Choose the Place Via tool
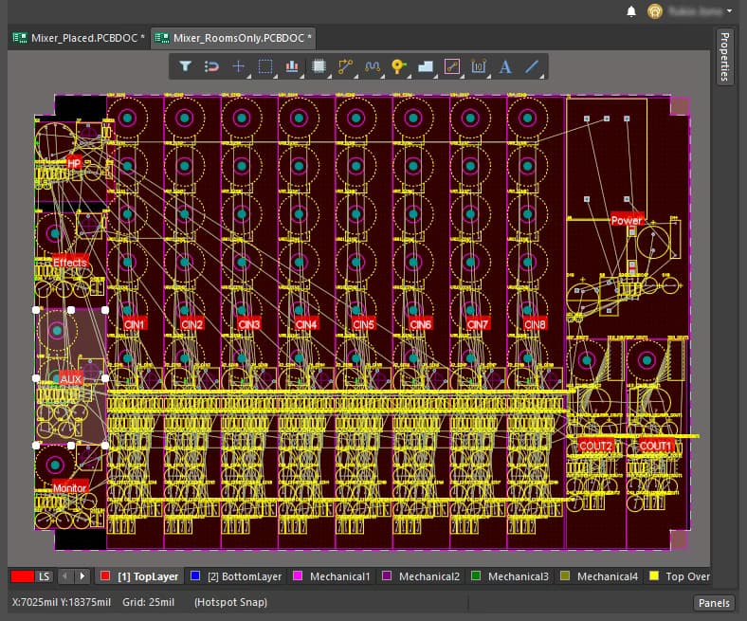Image resolution: width=747 pixels, height=621 pixels. point(398,67)
